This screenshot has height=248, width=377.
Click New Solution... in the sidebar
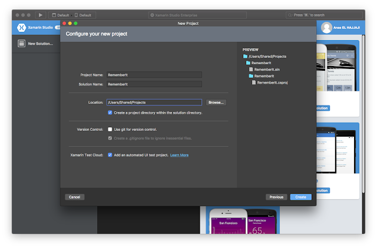tap(41, 44)
